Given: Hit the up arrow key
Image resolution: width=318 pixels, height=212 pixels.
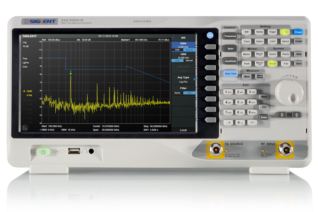Looking at the screenshot, I should click(x=296, y=115).
